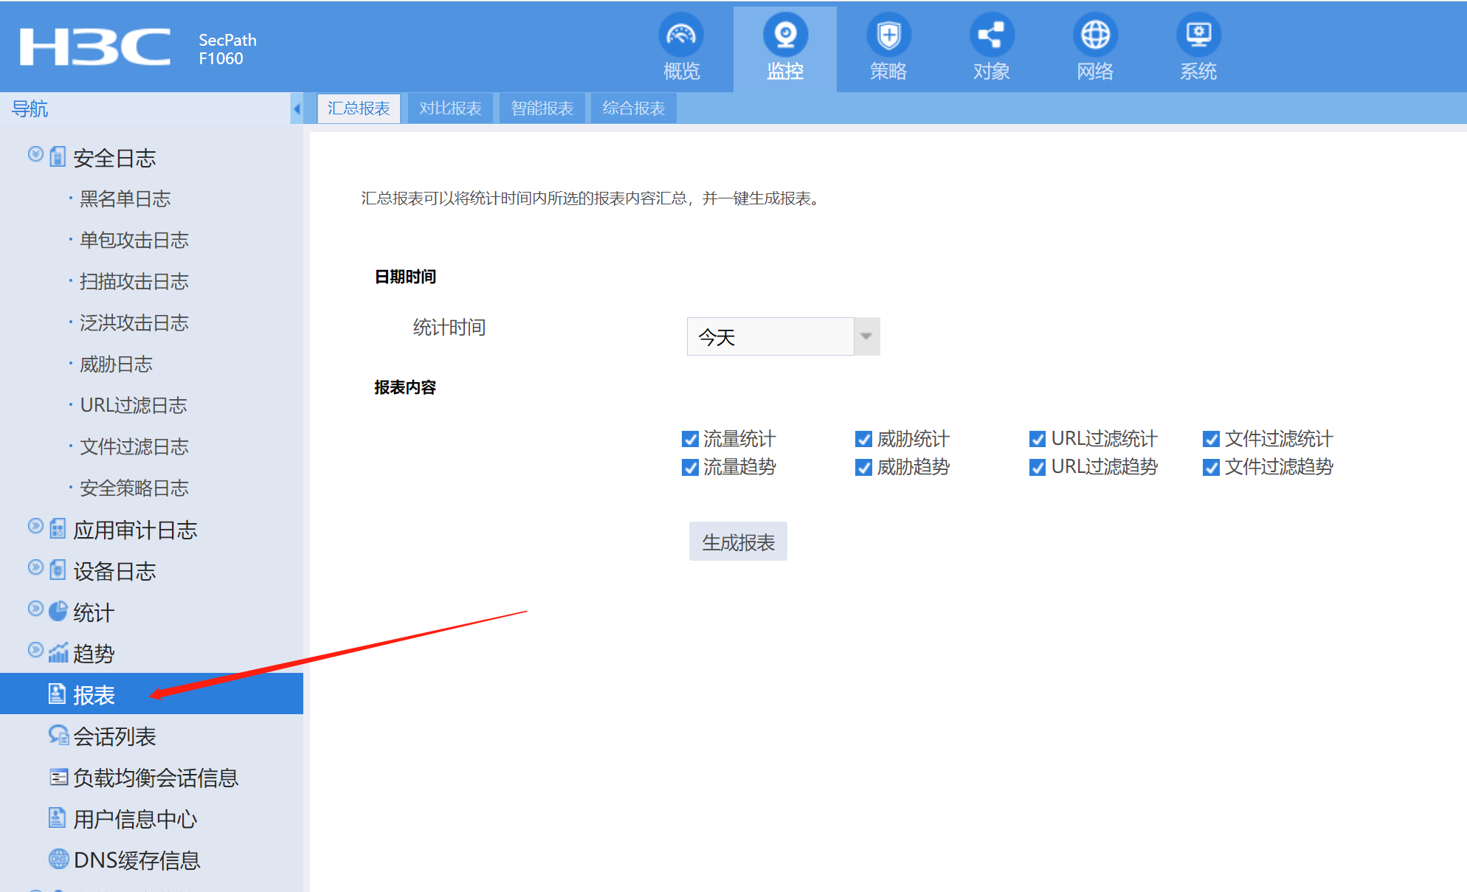Image resolution: width=1467 pixels, height=892 pixels.
Task: Switch to the 智能报表 tab
Action: tap(542, 108)
